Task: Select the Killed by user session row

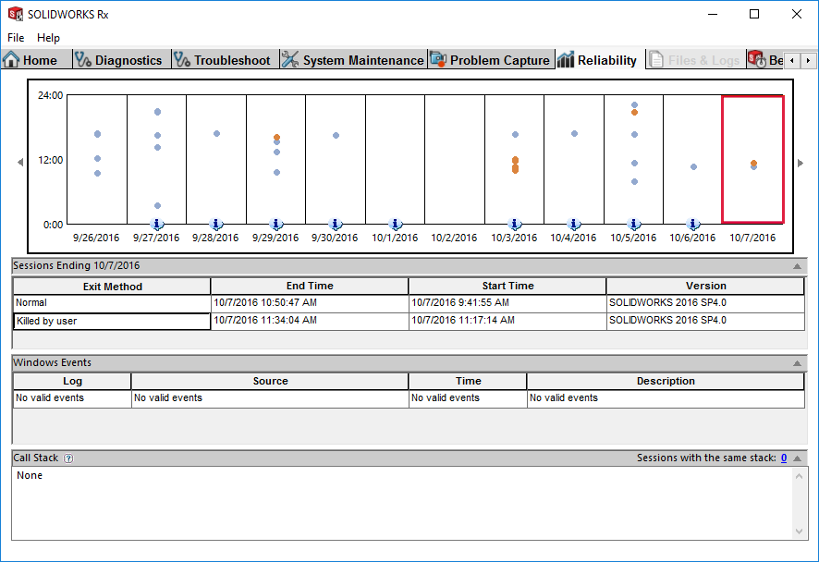Action: click(112, 321)
